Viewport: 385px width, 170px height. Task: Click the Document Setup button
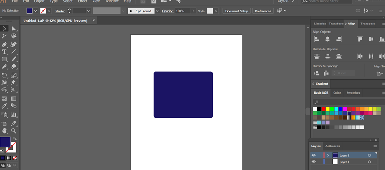click(236, 11)
